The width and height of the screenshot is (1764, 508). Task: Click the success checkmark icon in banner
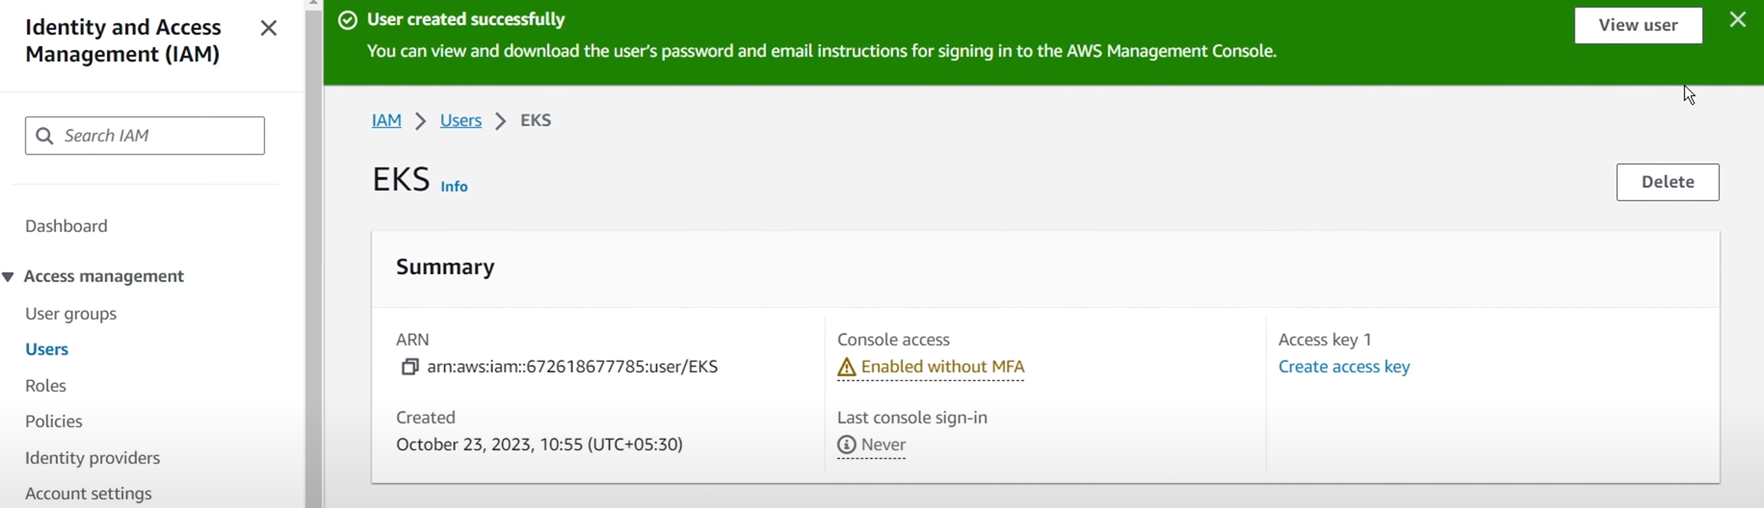[x=348, y=20]
